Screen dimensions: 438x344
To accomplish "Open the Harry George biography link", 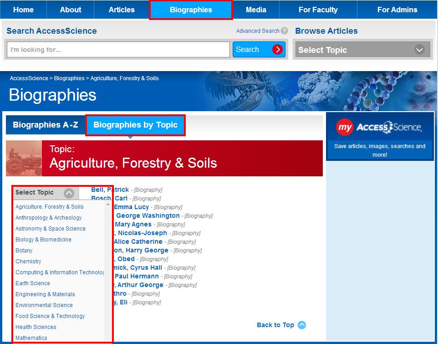I will [141, 250].
